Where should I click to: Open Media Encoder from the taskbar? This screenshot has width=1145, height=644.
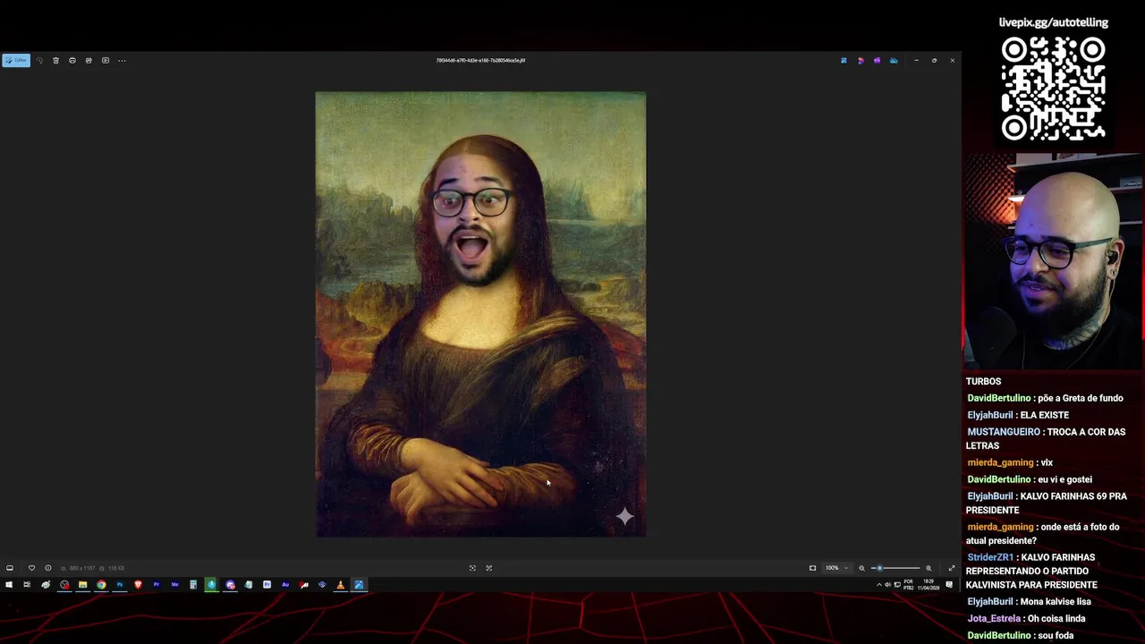coord(174,585)
